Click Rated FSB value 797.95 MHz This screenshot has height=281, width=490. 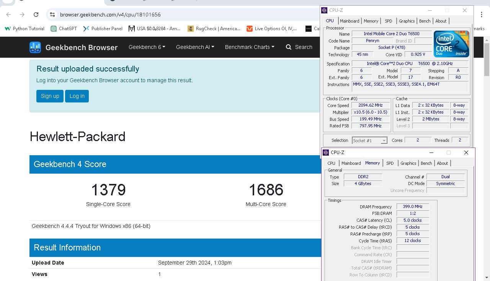pos(371,126)
